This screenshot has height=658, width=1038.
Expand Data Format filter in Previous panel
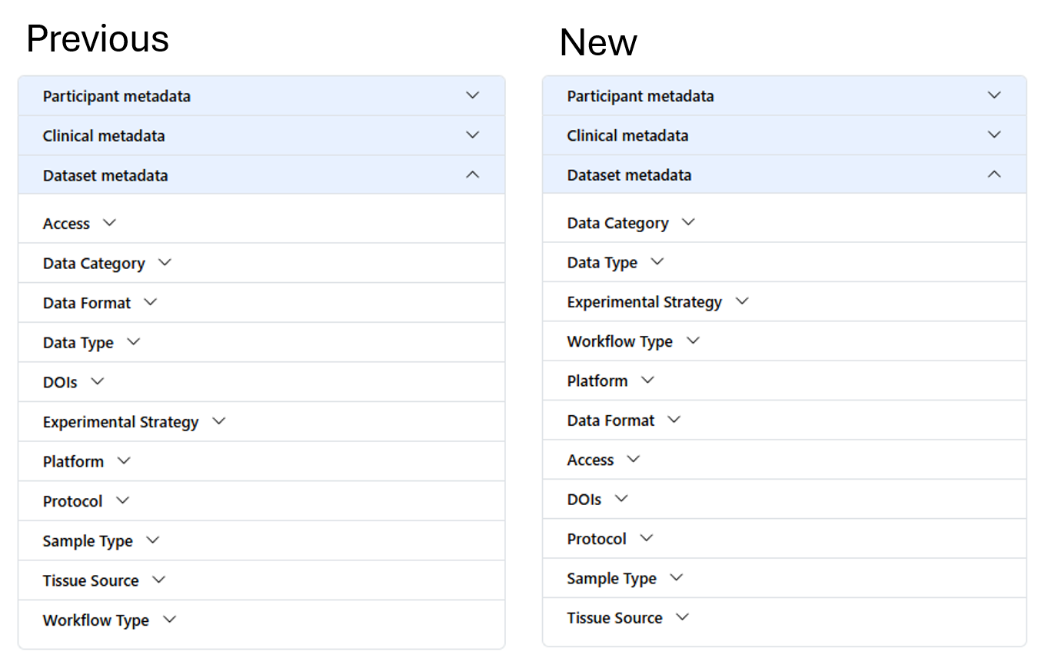tap(151, 303)
